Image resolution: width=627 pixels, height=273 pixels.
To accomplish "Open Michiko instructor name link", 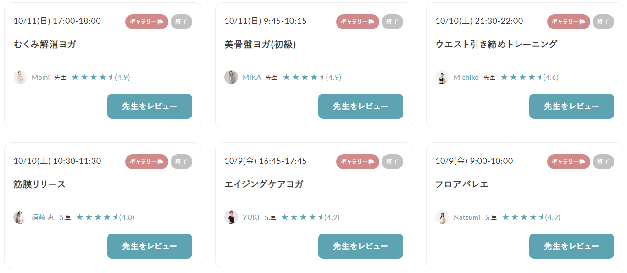I will (466, 78).
